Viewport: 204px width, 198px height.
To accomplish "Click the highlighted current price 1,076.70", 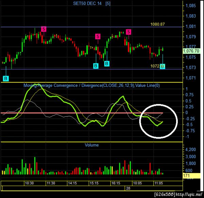I will pos(191,51).
